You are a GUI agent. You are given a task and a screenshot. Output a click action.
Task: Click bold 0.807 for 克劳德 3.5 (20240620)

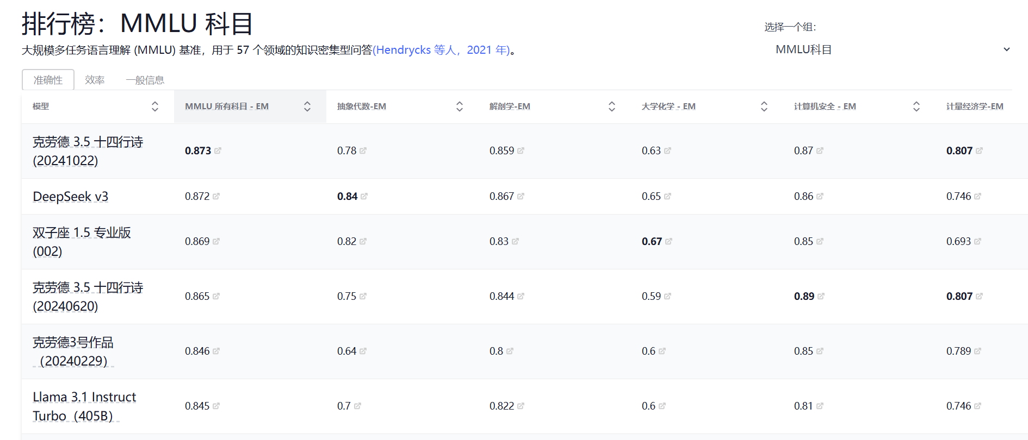point(959,296)
